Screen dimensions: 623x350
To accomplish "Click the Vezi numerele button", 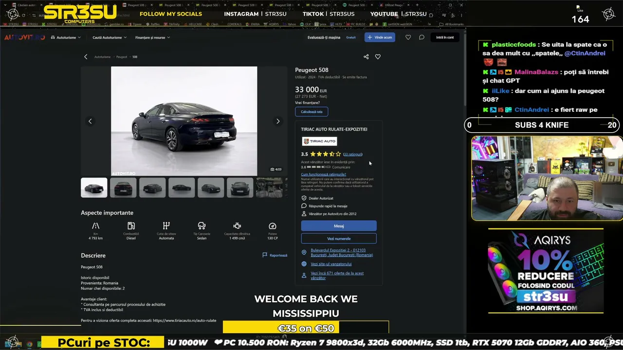I will pyautogui.click(x=339, y=239).
